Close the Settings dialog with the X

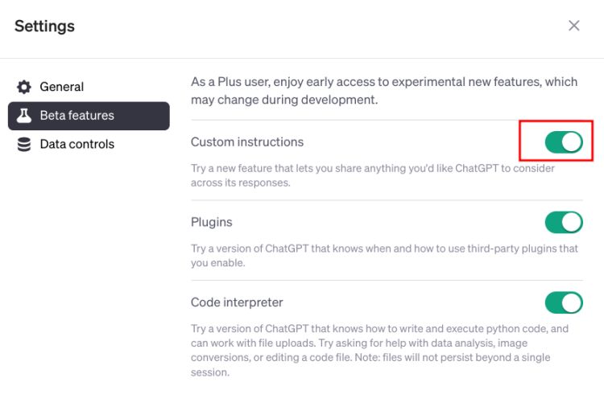[574, 26]
